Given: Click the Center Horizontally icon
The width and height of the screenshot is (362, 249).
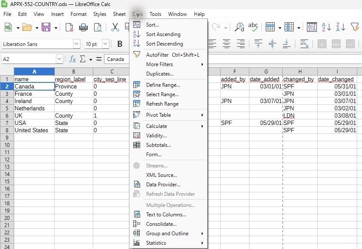Looking at the screenshot, I should pyautogui.click(x=227, y=44).
